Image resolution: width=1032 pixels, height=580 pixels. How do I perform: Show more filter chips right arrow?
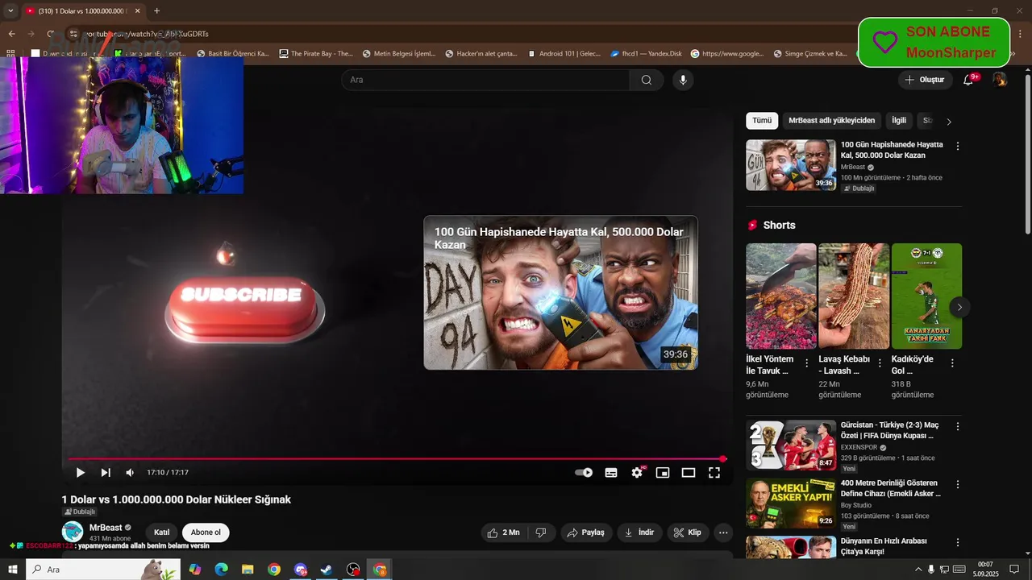click(949, 122)
